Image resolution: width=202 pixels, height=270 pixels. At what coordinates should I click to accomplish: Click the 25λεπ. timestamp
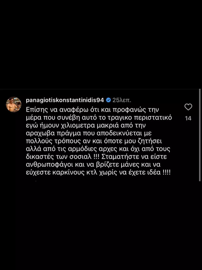coord(122,100)
